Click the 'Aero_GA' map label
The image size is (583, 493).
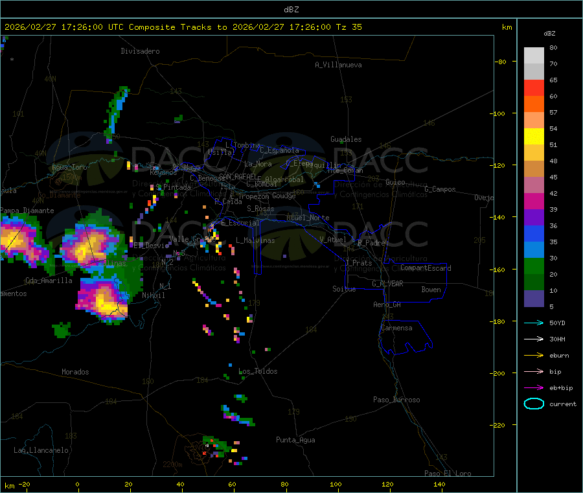tap(387, 304)
